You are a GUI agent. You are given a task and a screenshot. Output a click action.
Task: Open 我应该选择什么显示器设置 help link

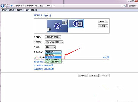pyautogui.click(x=44, y=69)
